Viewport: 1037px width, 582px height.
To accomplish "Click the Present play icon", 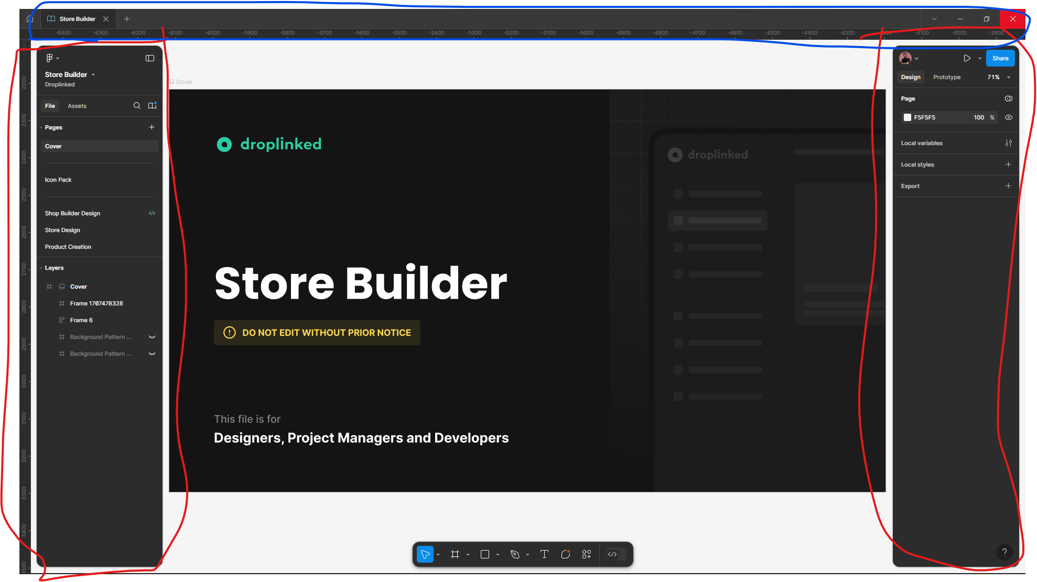I will coord(967,58).
